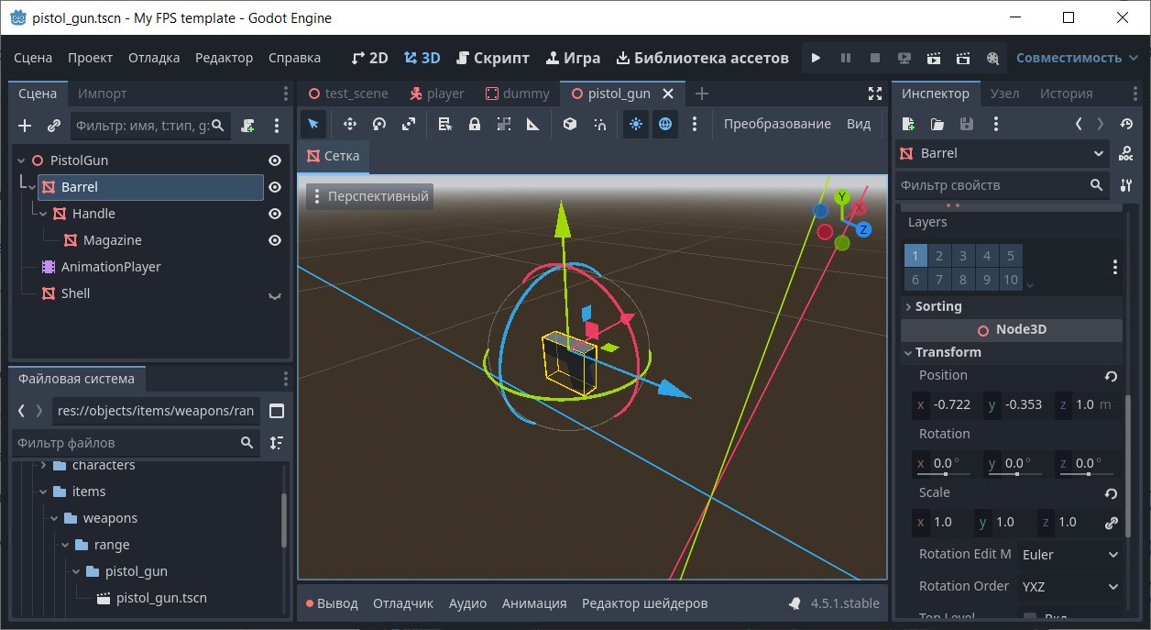Click the Run Project play button
Image resolution: width=1151 pixels, height=630 pixels.
[816, 58]
